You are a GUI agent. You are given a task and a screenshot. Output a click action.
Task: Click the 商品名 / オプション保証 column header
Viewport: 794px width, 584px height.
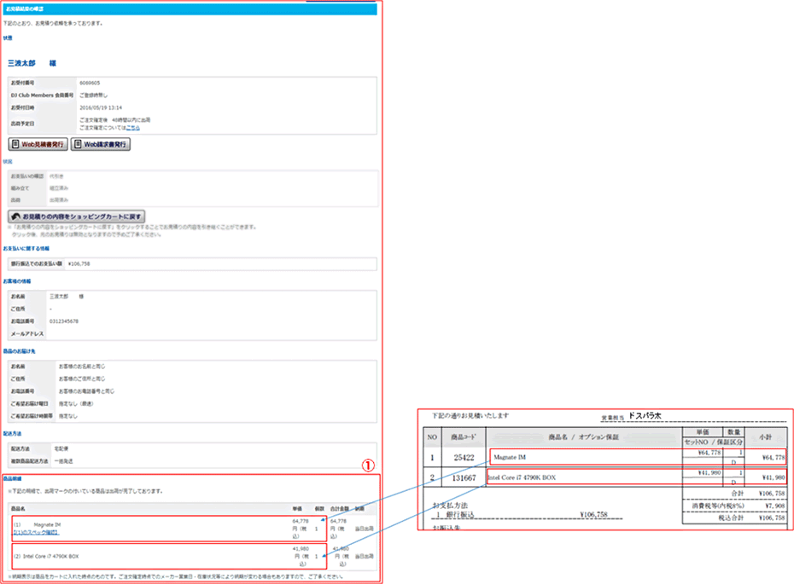tap(583, 437)
